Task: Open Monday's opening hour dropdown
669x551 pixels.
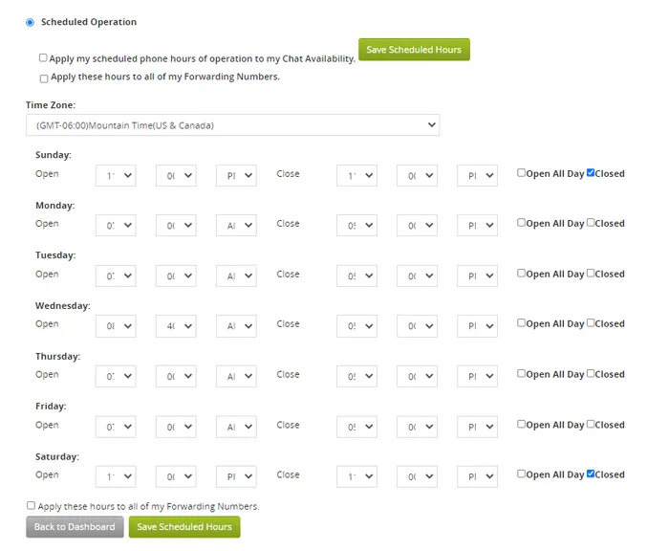Action: (x=116, y=226)
